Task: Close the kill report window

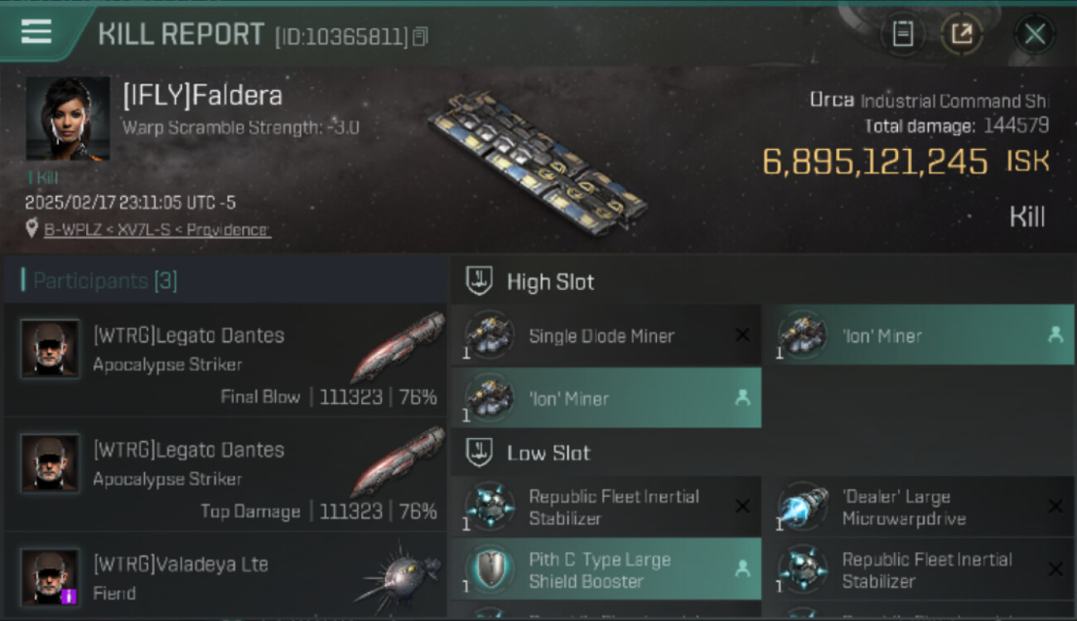Action: click(1034, 34)
